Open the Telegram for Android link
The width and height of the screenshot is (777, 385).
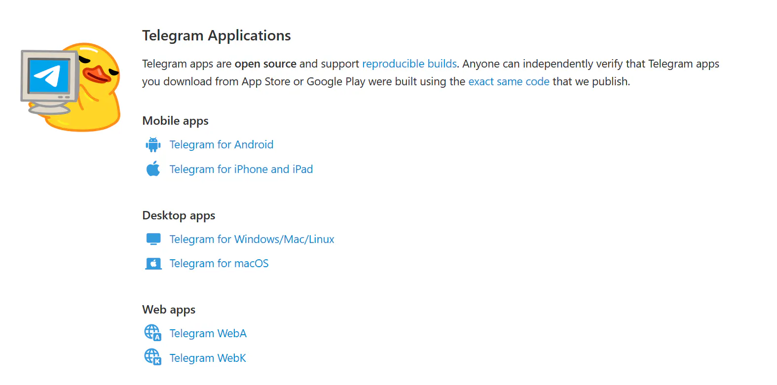pos(222,144)
